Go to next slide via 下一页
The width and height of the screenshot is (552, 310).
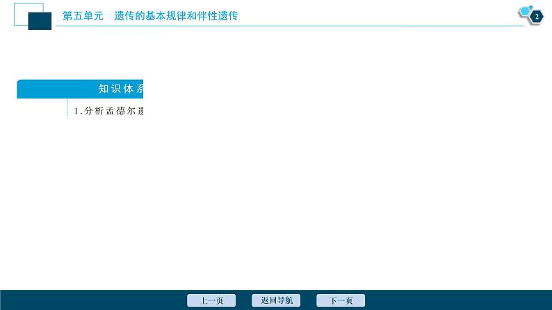pos(341,300)
